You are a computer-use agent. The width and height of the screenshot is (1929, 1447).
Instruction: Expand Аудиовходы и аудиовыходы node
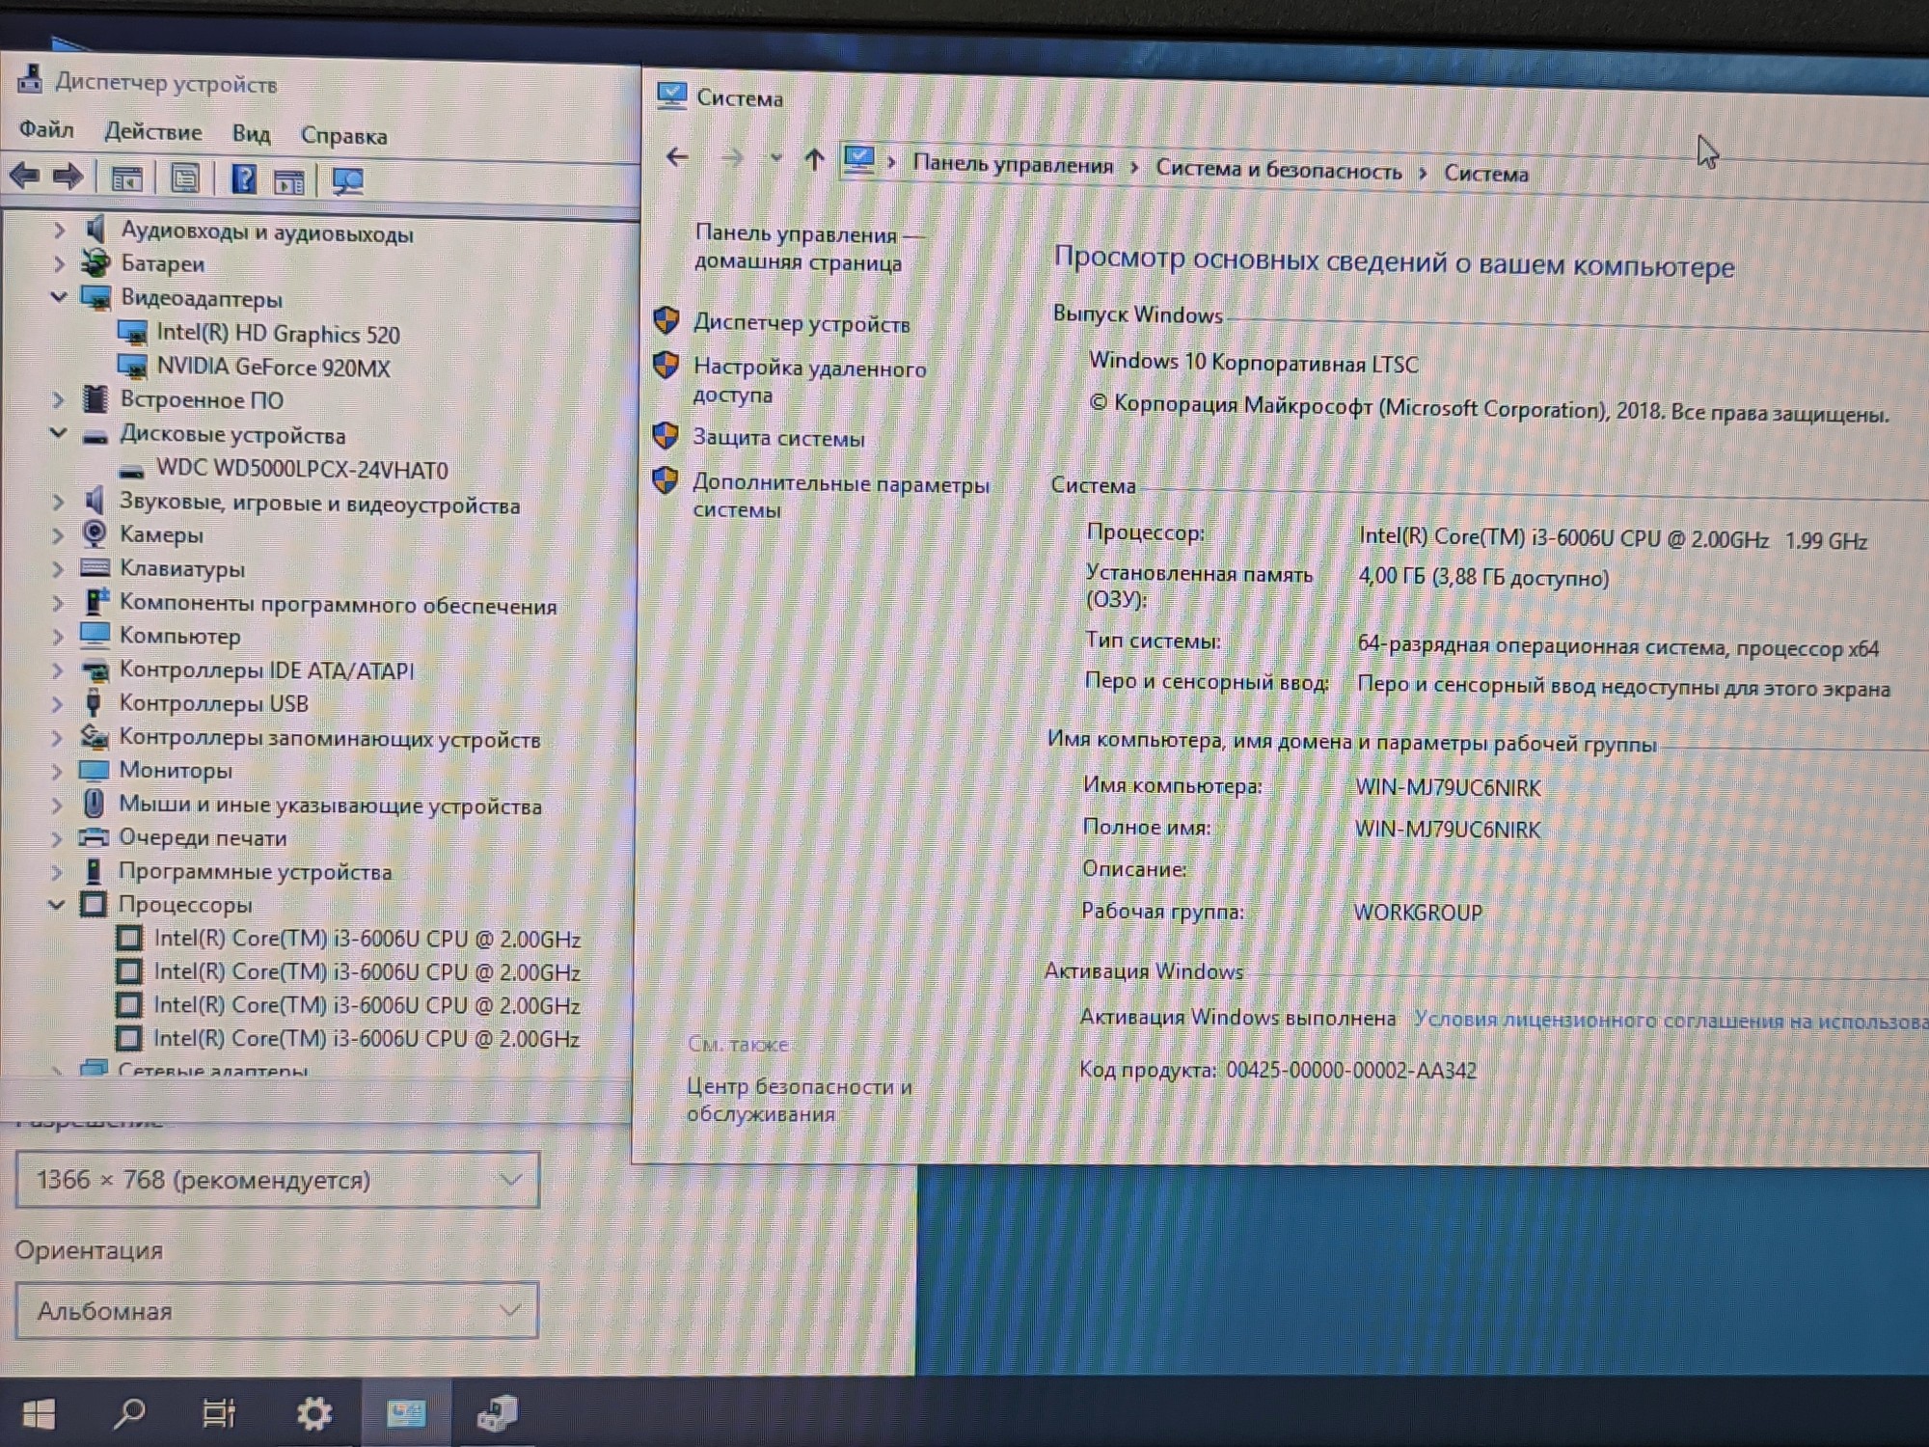(x=59, y=230)
